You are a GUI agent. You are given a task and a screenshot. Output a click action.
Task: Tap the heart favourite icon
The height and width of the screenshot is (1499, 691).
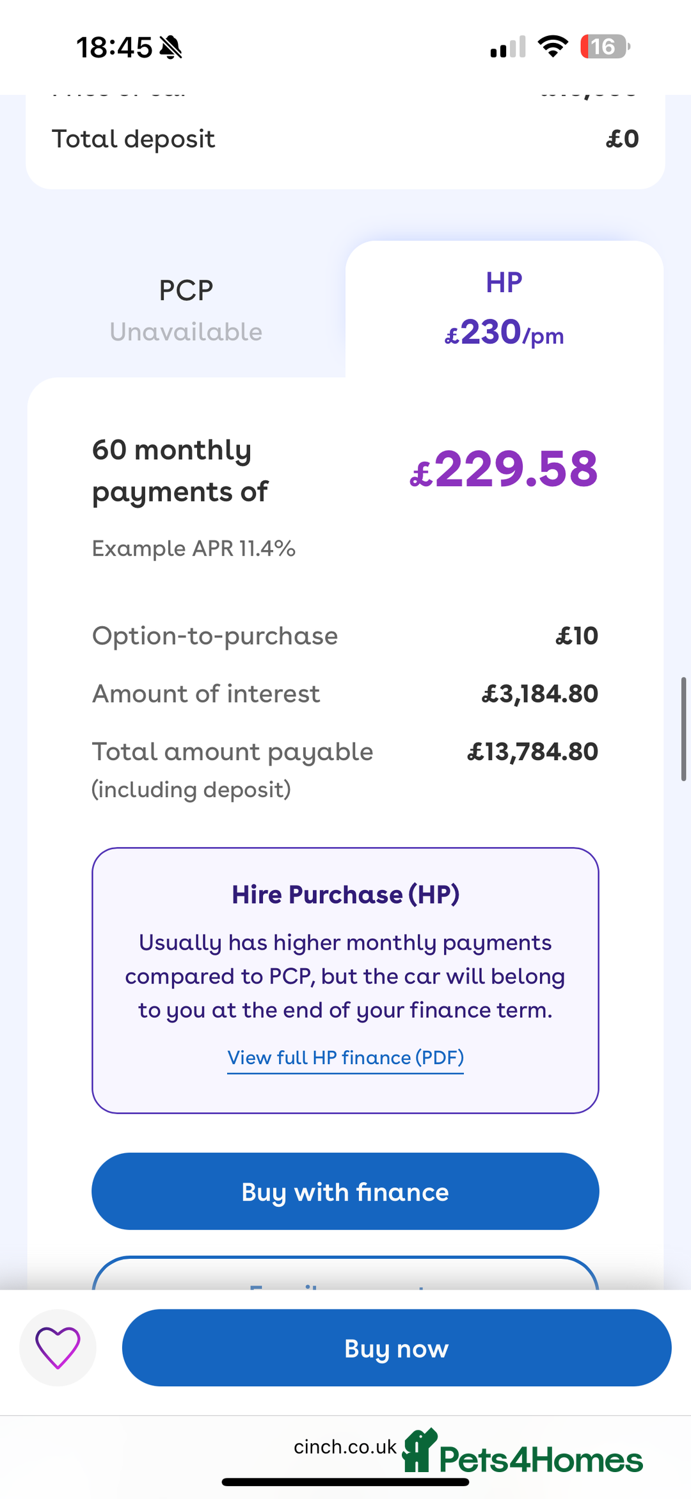click(x=58, y=1347)
